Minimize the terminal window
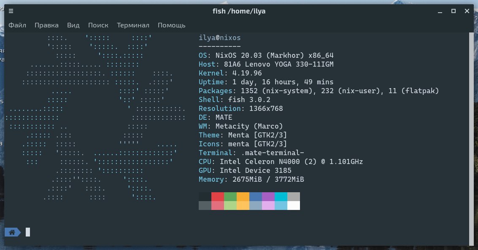 (x=440, y=11)
